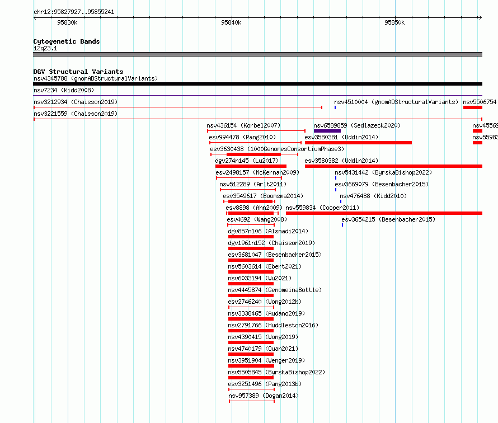Click the blue nsv4510004 variant marker
Image resolution: width=498 pixels, height=423 pixels.
(335, 107)
